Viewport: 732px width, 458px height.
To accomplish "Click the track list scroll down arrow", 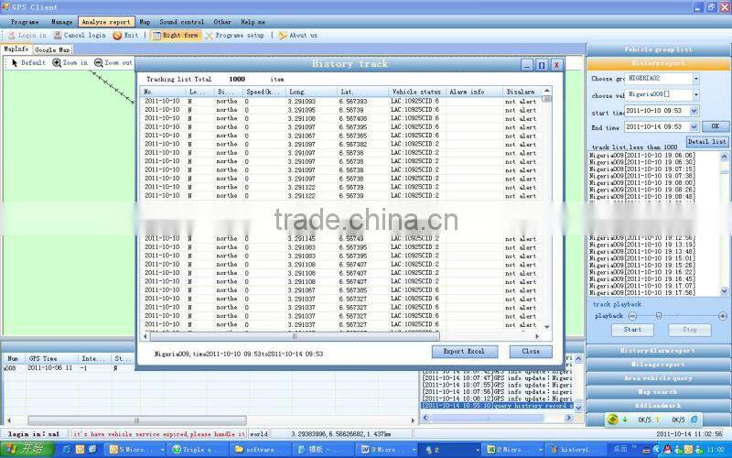I will click(725, 291).
